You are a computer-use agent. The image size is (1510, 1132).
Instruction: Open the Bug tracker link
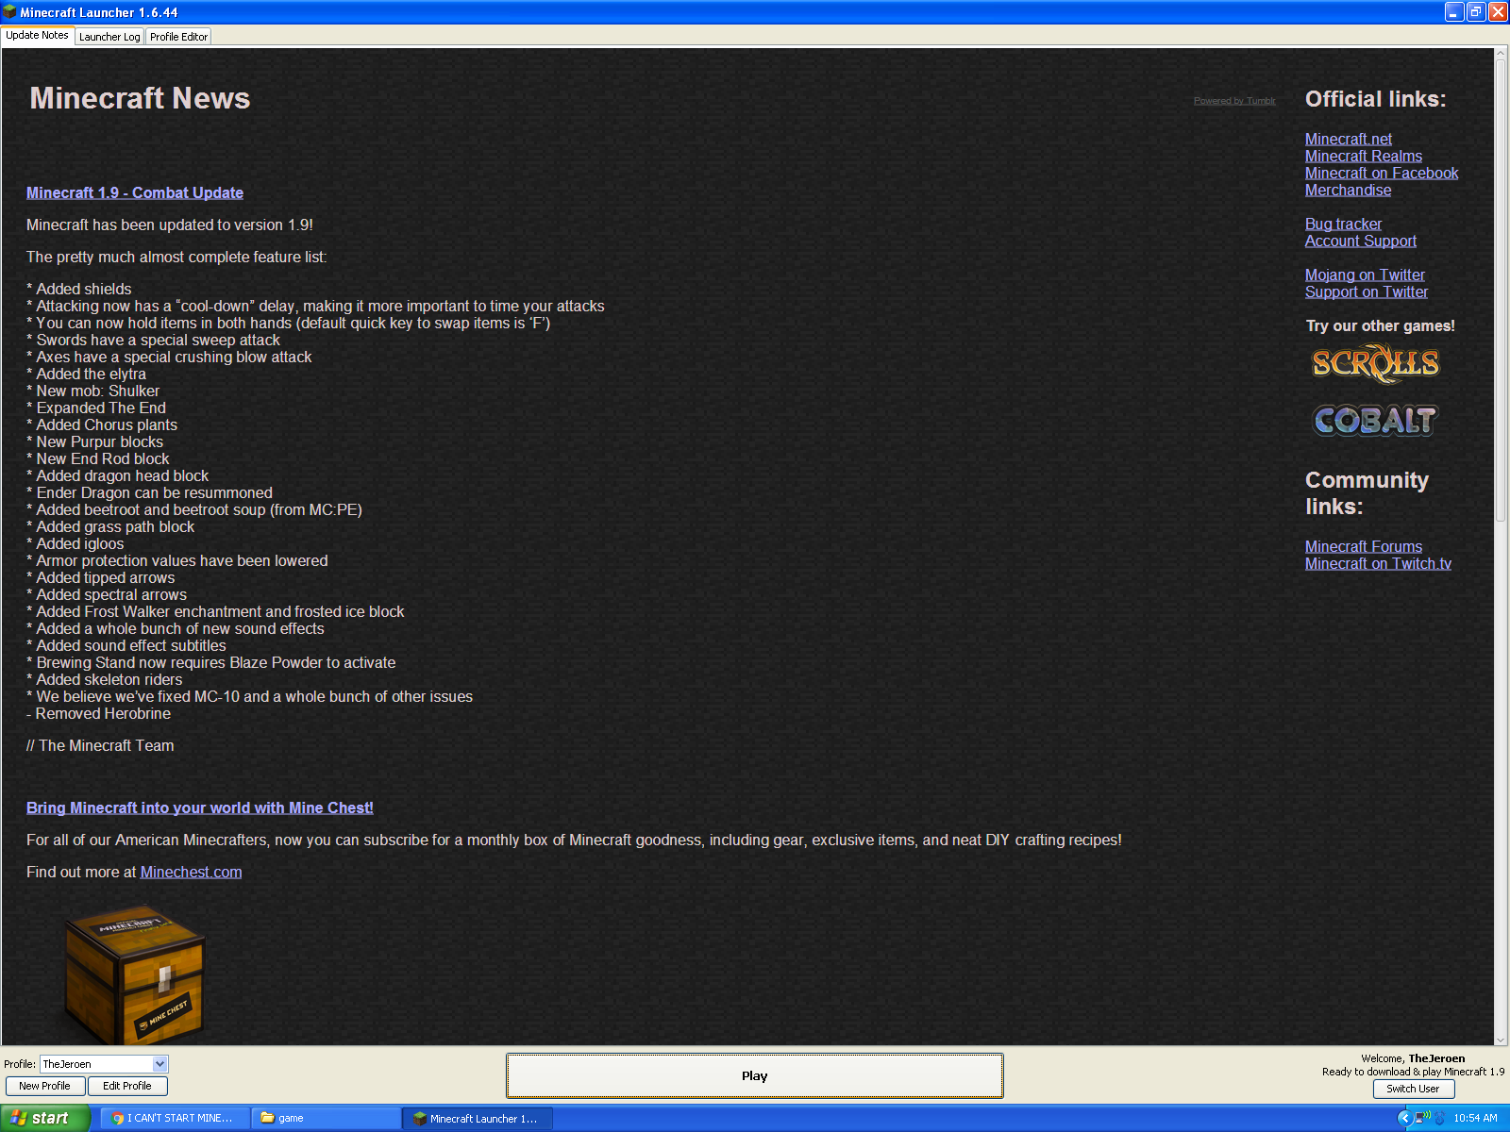point(1343,224)
